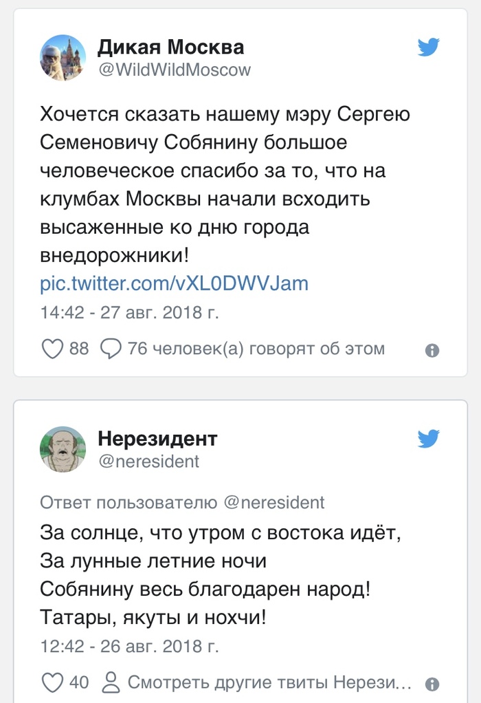Open the Дикая Москва account name
This screenshot has width=481, height=703.
coord(170,47)
